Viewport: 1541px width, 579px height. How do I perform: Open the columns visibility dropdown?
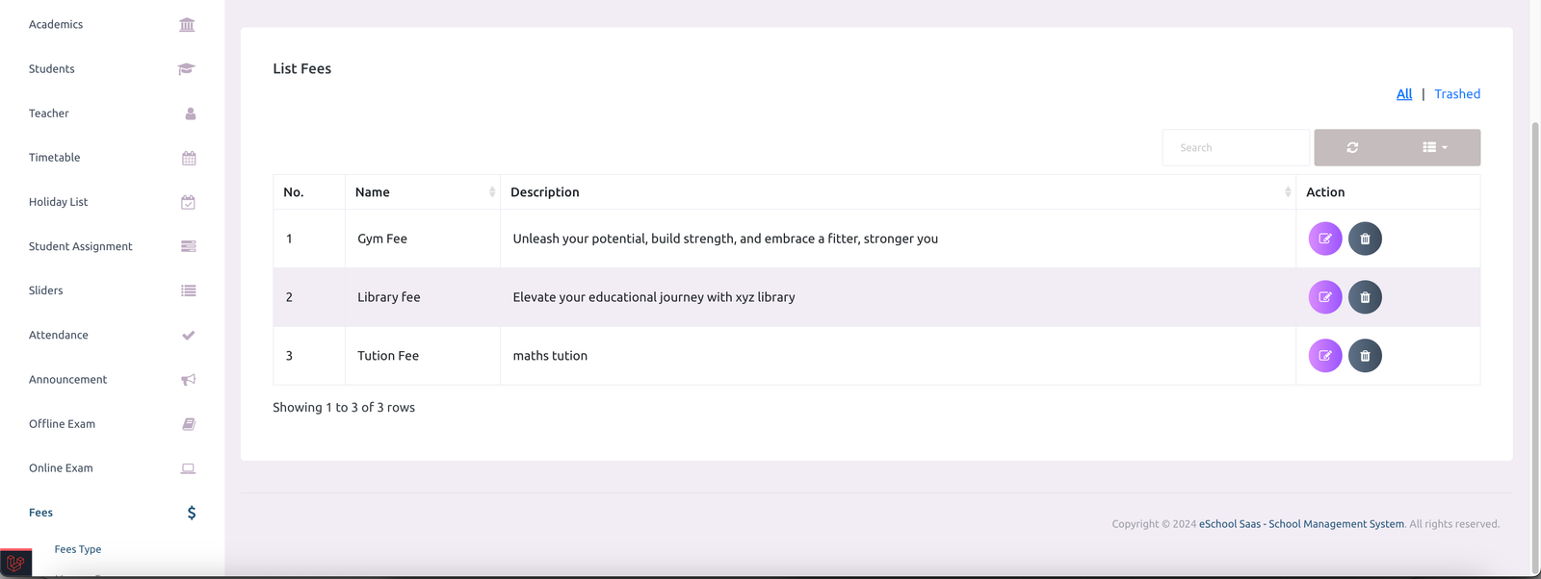pyautogui.click(x=1435, y=147)
